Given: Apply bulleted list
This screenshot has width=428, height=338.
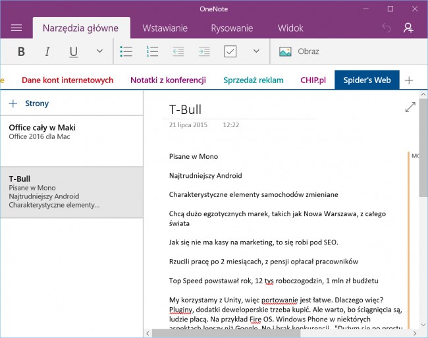Looking at the screenshot, I should [126, 51].
